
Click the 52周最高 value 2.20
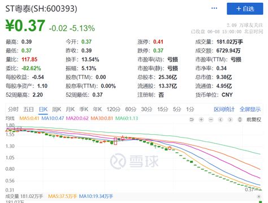pos(38,95)
